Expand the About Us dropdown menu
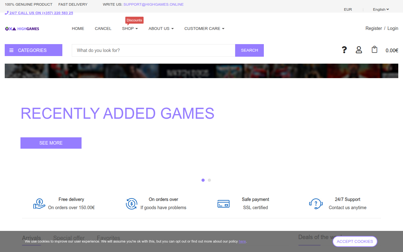The image size is (403, 252). point(161,28)
